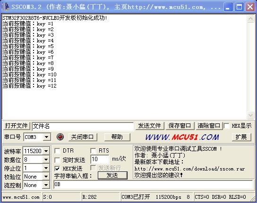Click the 发送文件 button

coord(149,126)
